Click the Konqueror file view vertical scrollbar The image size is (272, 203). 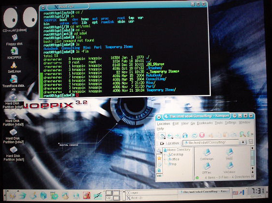pyautogui.click(x=253, y=160)
